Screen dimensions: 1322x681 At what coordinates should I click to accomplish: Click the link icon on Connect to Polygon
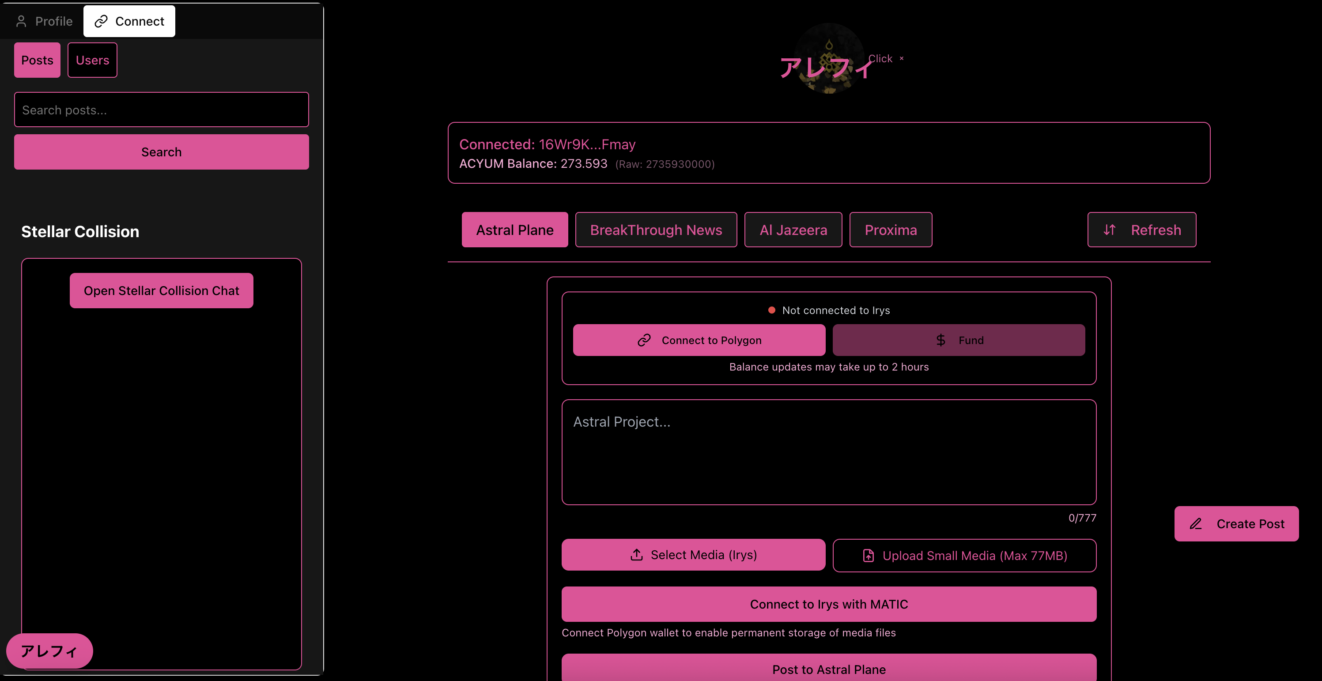[644, 340]
